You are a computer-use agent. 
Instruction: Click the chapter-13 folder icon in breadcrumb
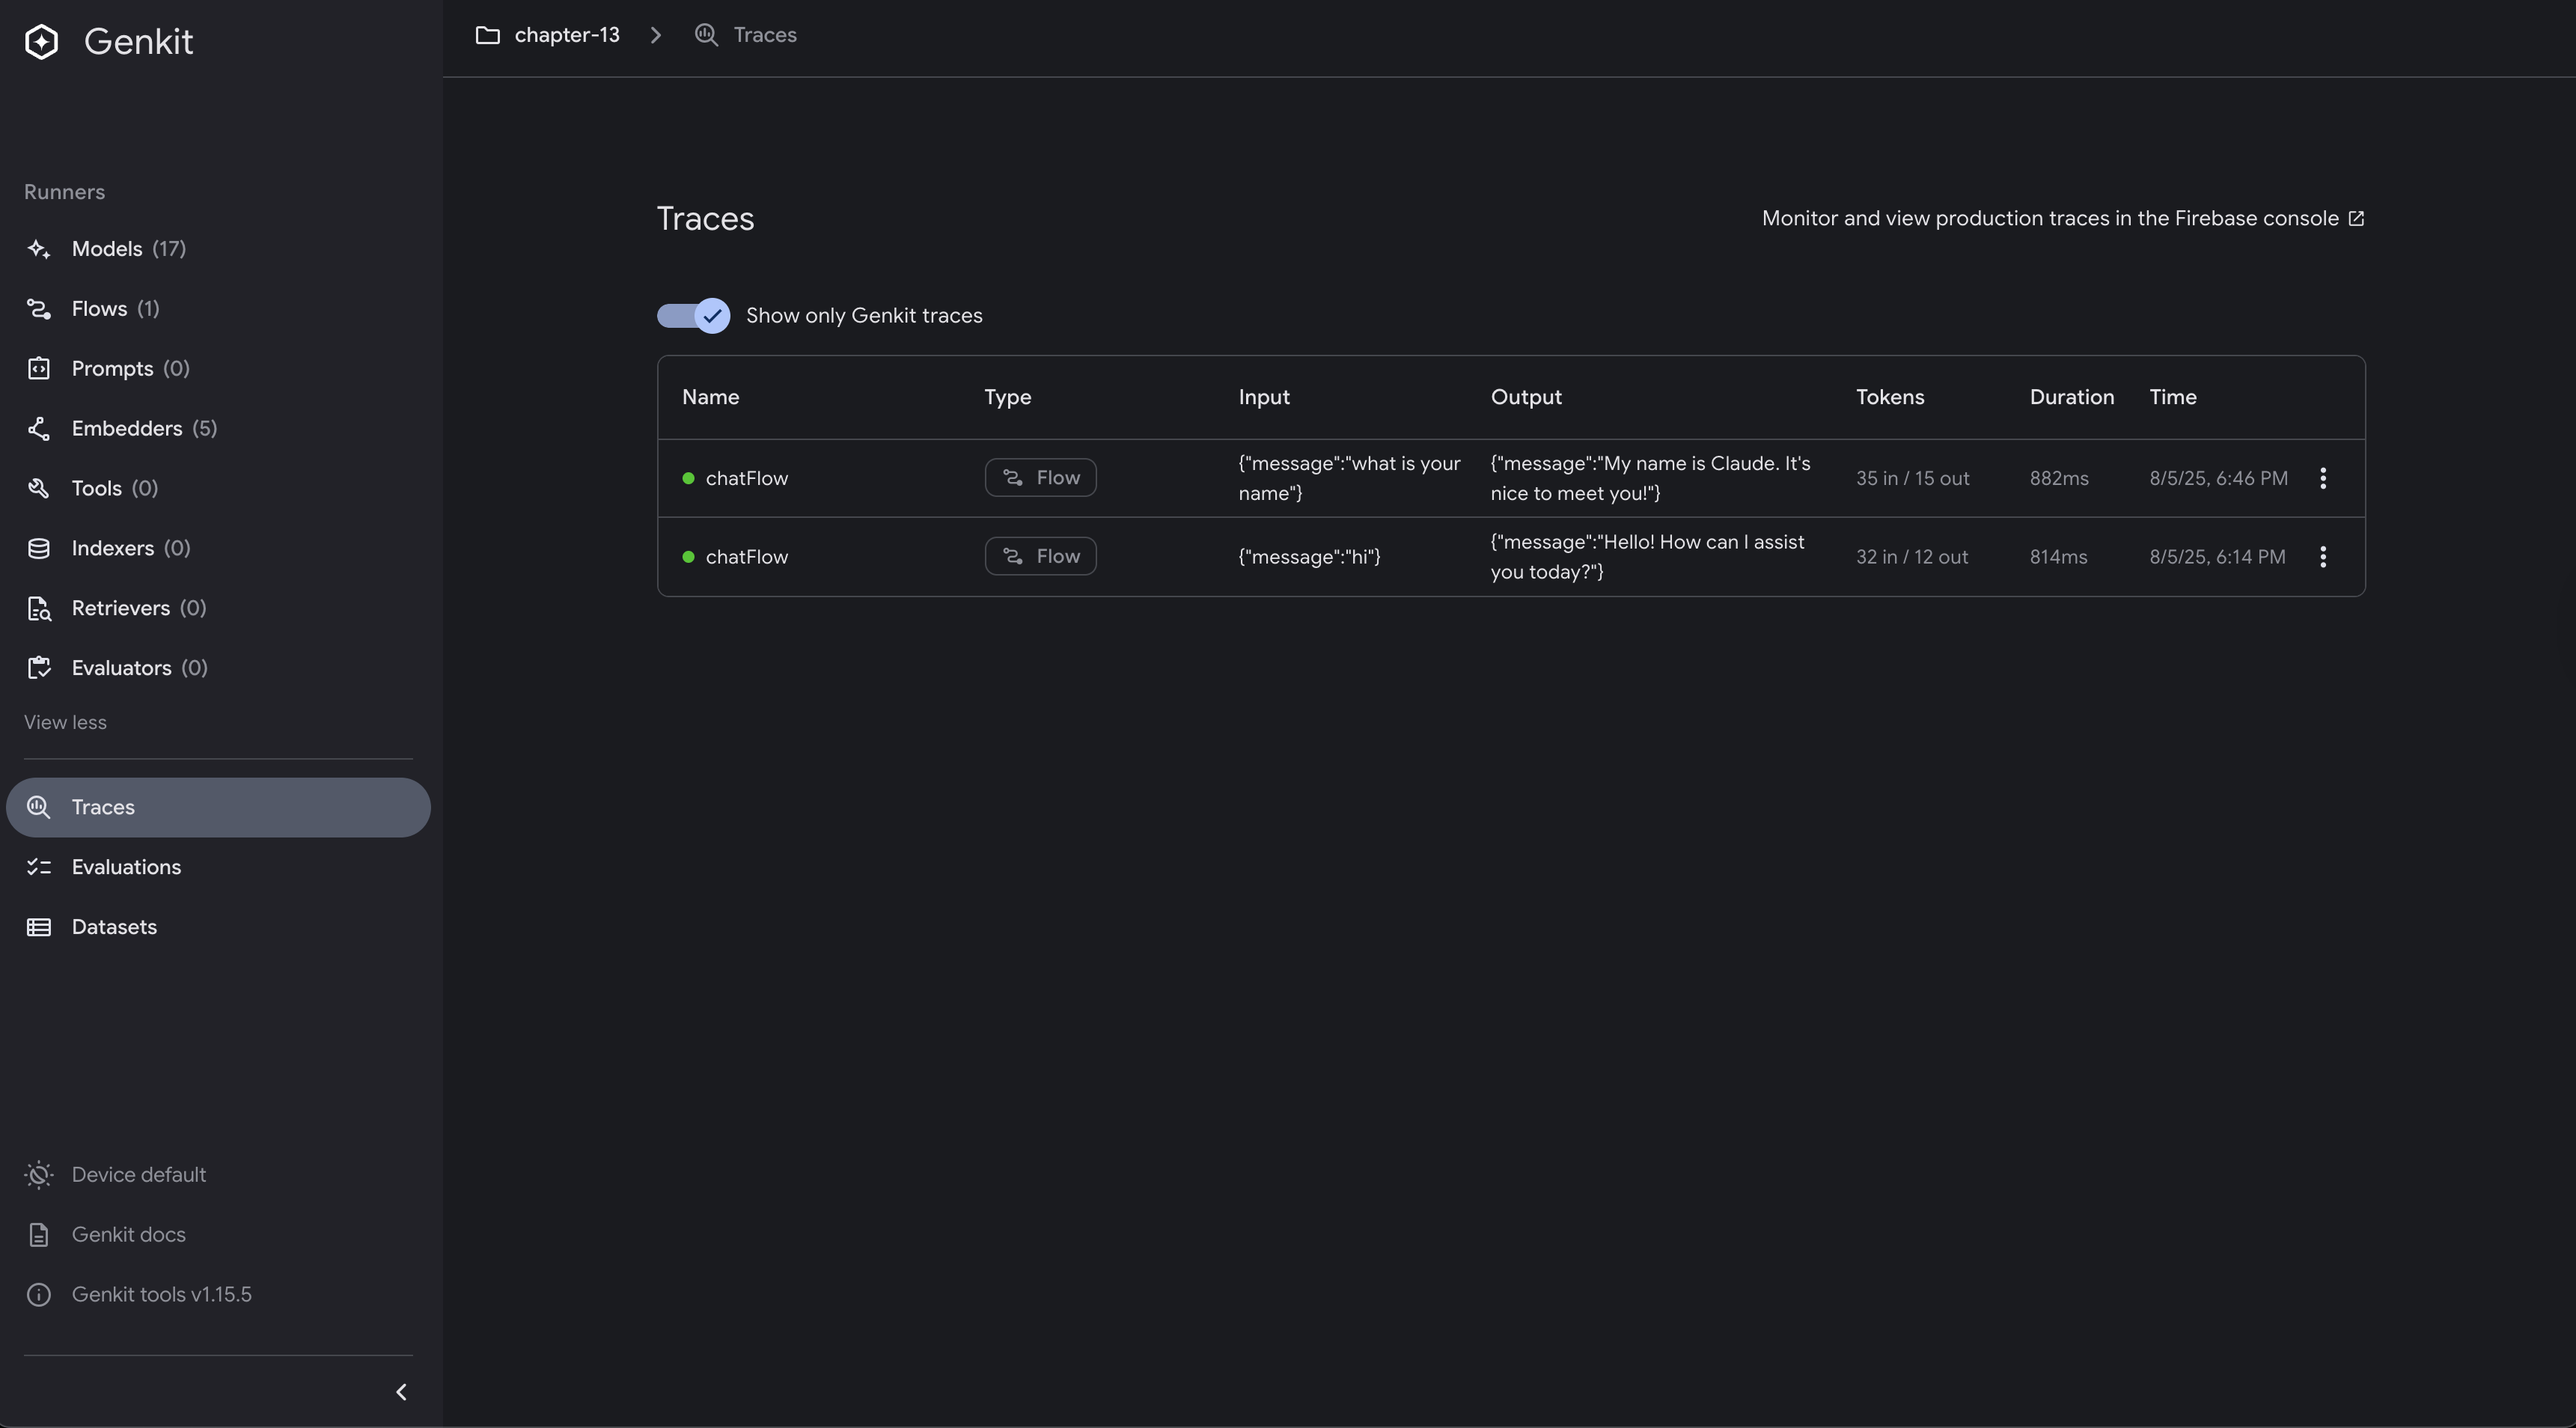click(488, 35)
